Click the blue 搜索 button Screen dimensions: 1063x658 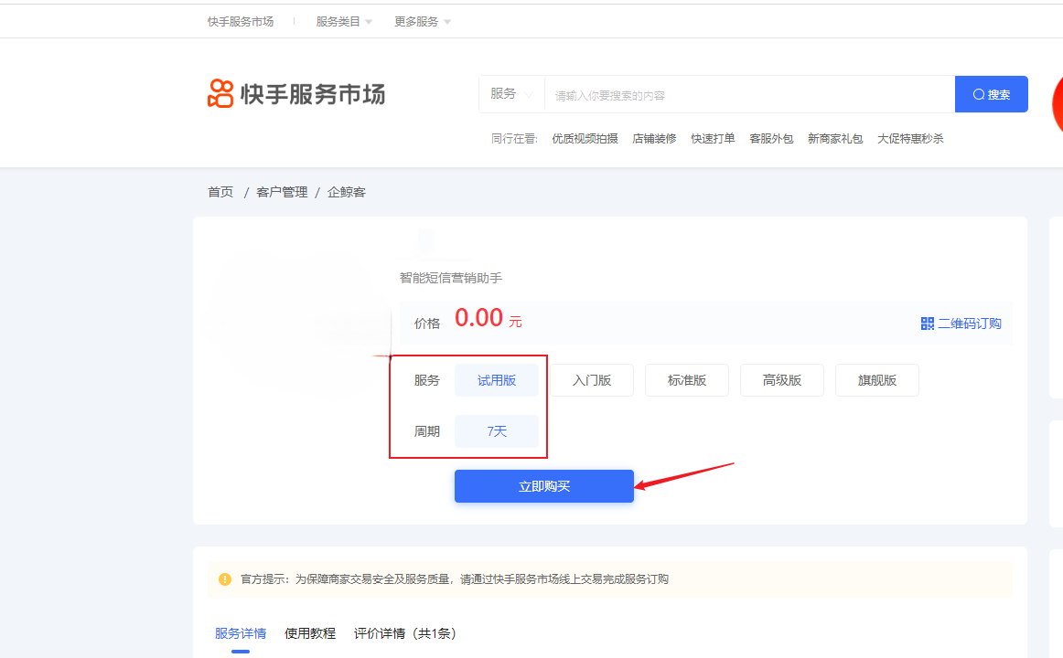click(x=991, y=94)
